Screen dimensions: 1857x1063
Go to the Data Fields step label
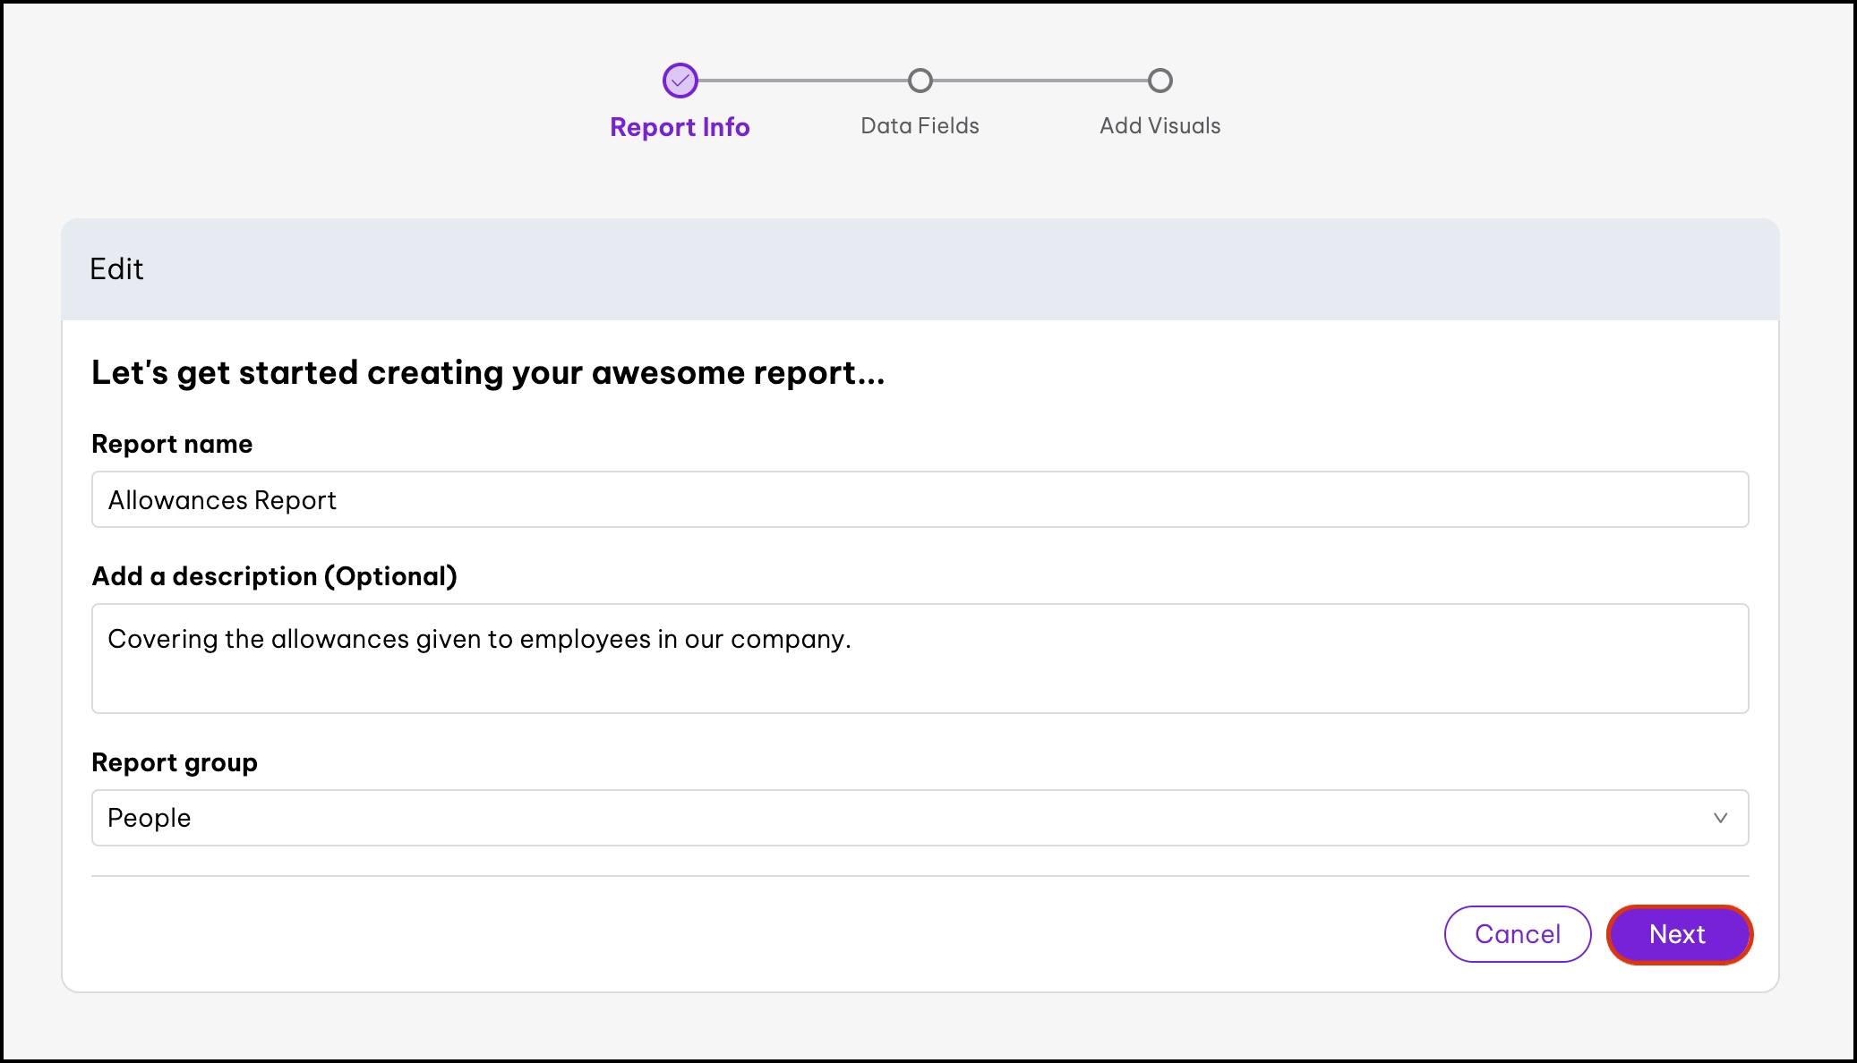click(920, 126)
